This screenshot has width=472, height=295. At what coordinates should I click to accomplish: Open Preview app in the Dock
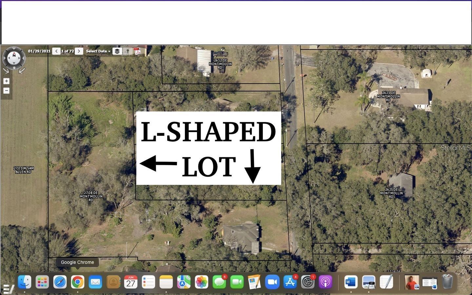tap(369, 282)
